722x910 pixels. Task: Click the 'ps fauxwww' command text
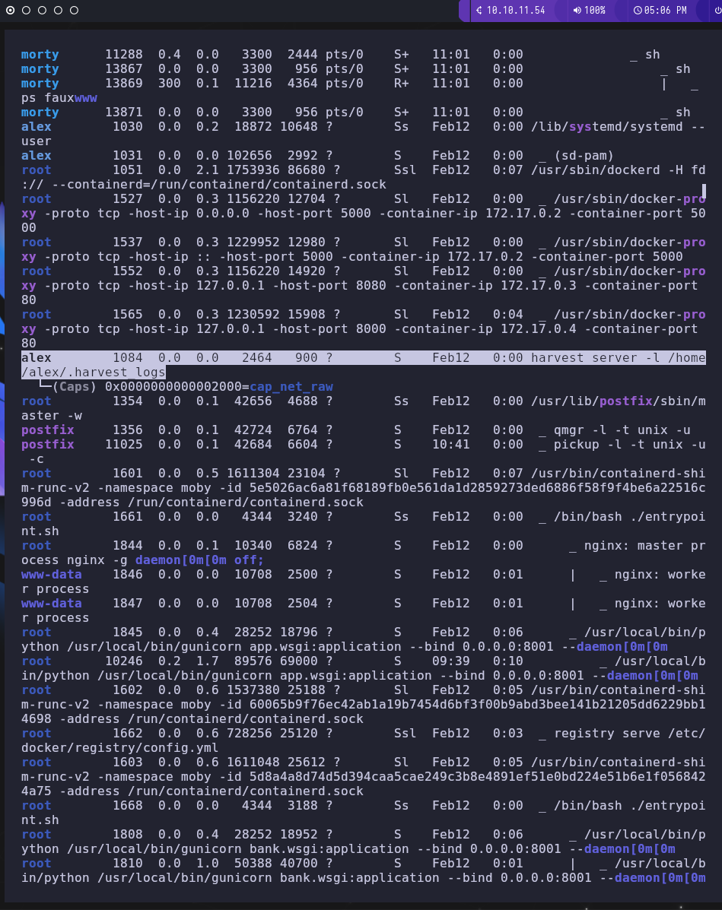[59, 97]
